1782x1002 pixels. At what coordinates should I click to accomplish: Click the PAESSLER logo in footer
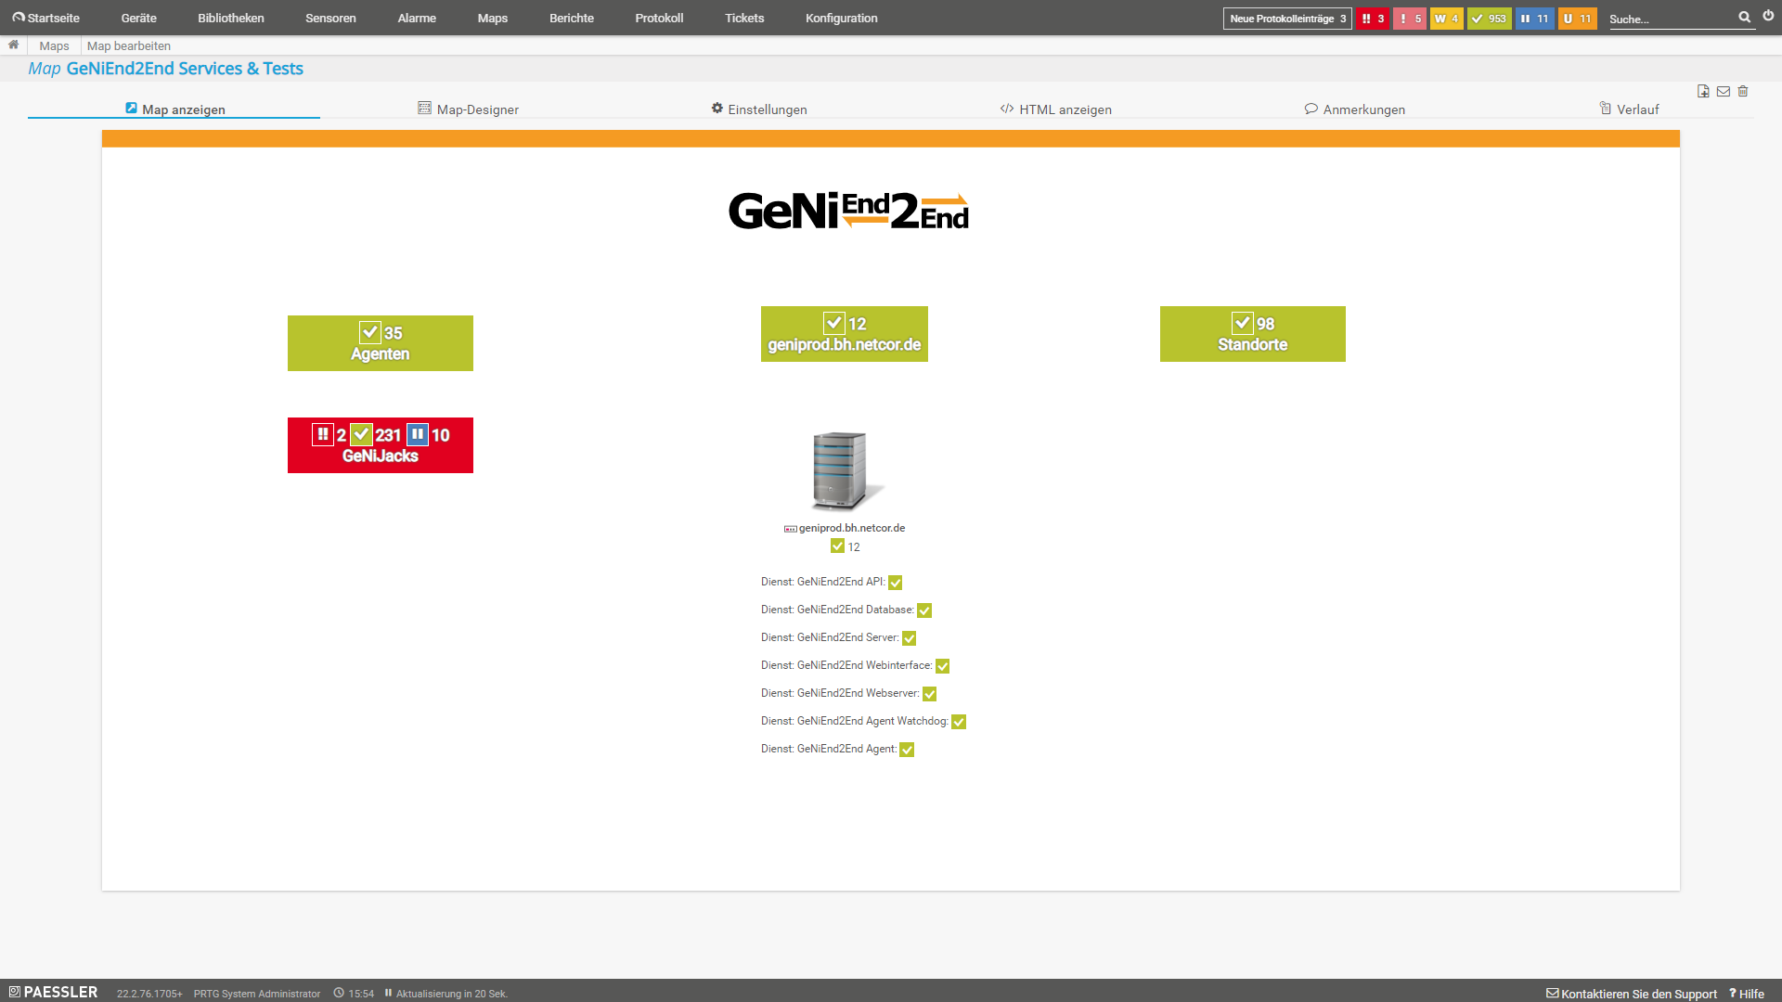tap(53, 992)
